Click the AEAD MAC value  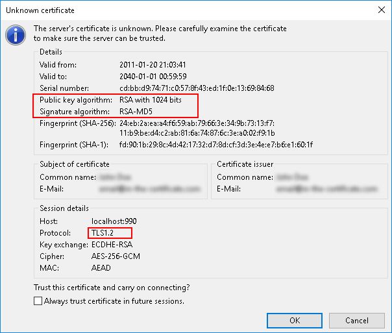(101, 267)
